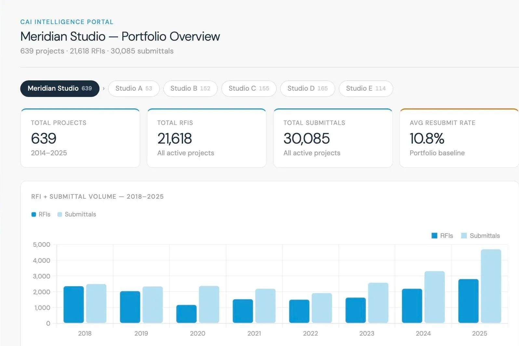The width and height of the screenshot is (519, 346).
Task: Open the Total RFIs 21,618 card
Action: [206, 138]
